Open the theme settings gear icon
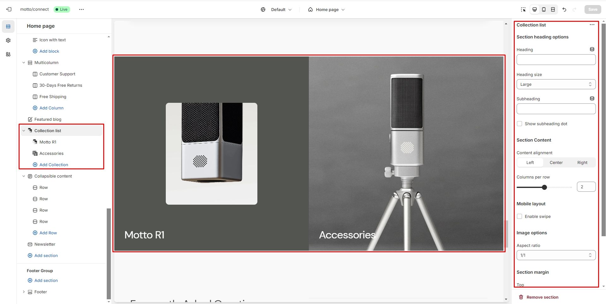 click(x=8, y=40)
